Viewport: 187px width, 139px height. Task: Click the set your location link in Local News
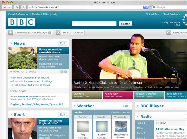pyautogui.click(x=28, y=97)
